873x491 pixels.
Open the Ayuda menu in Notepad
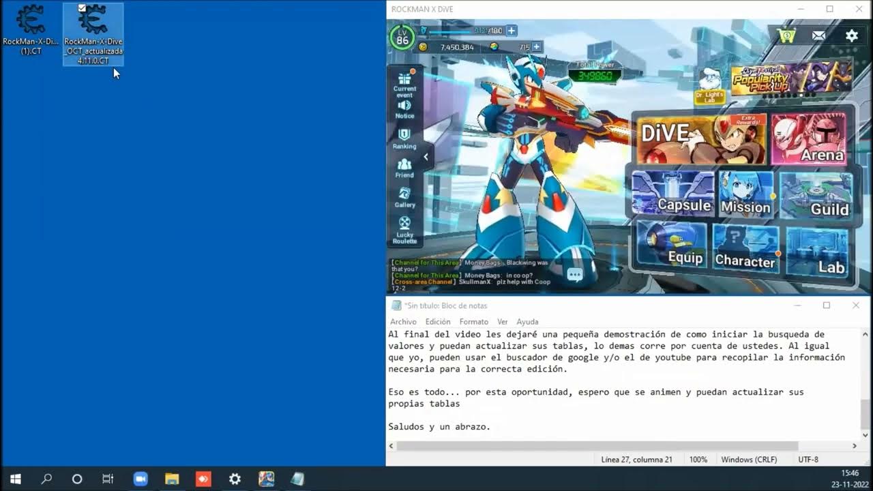point(527,321)
